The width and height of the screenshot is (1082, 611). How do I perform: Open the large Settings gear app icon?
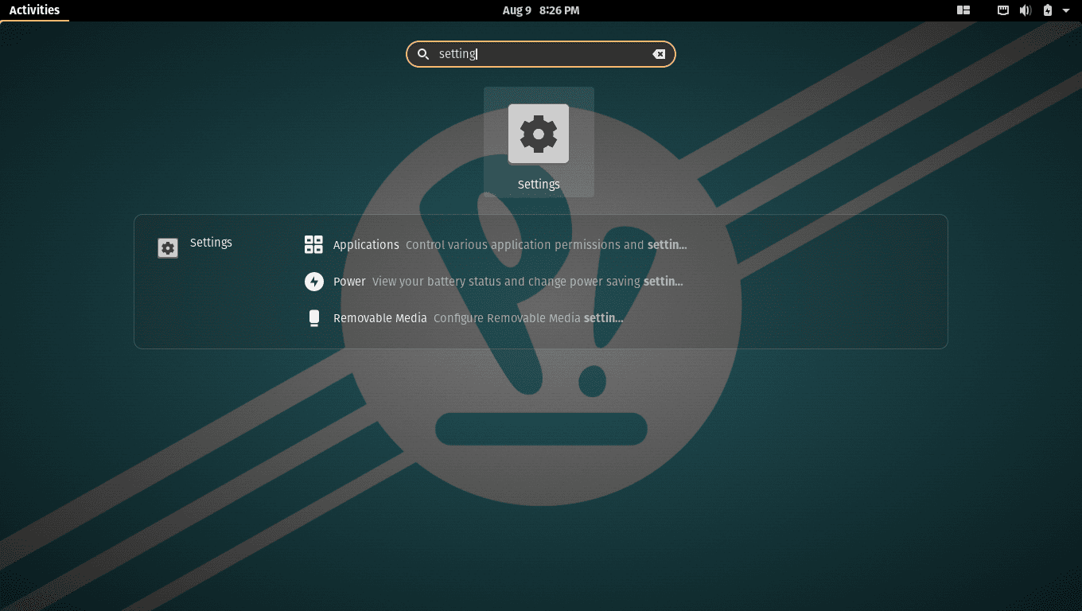(539, 134)
